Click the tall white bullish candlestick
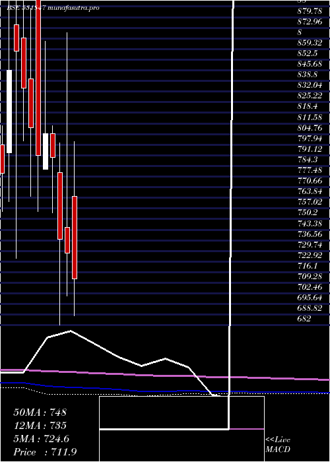 [9, 112]
